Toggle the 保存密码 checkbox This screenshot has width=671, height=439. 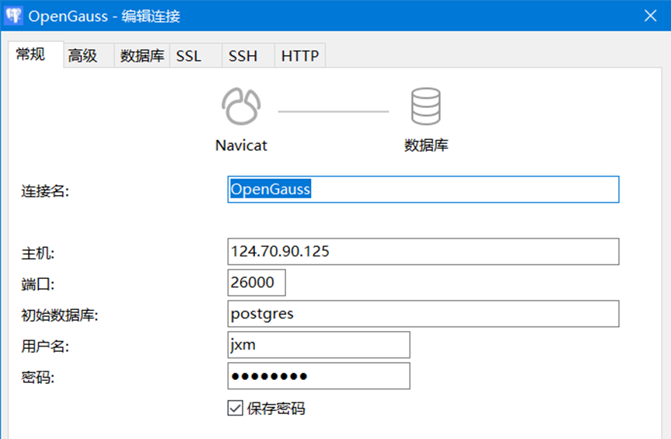(236, 408)
